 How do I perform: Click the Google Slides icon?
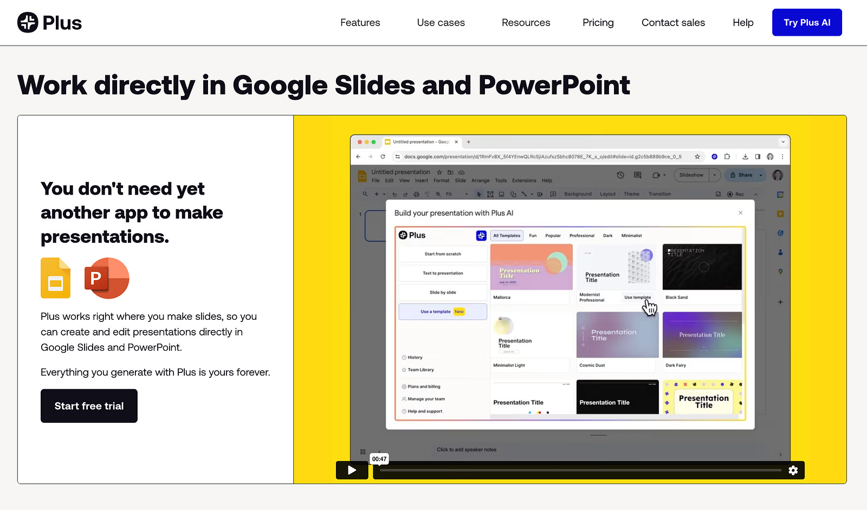56,278
